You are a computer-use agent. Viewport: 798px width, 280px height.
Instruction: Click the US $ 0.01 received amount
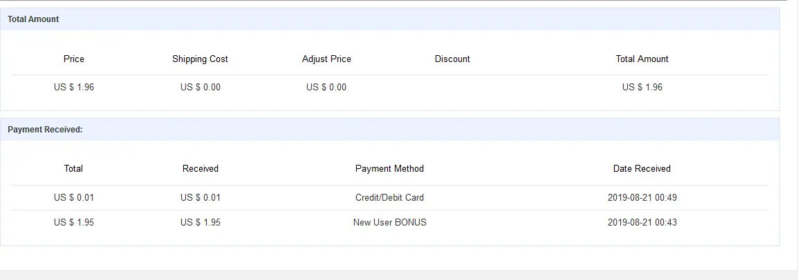[x=200, y=197]
